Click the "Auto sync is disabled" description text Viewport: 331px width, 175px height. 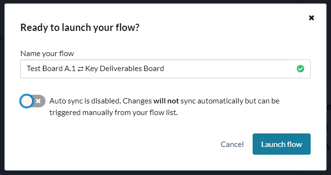click(x=85, y=101)
